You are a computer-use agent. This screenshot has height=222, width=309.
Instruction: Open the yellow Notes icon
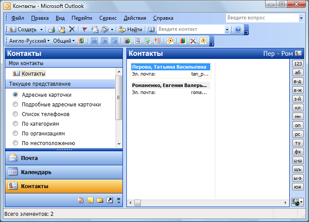point(90,200)
